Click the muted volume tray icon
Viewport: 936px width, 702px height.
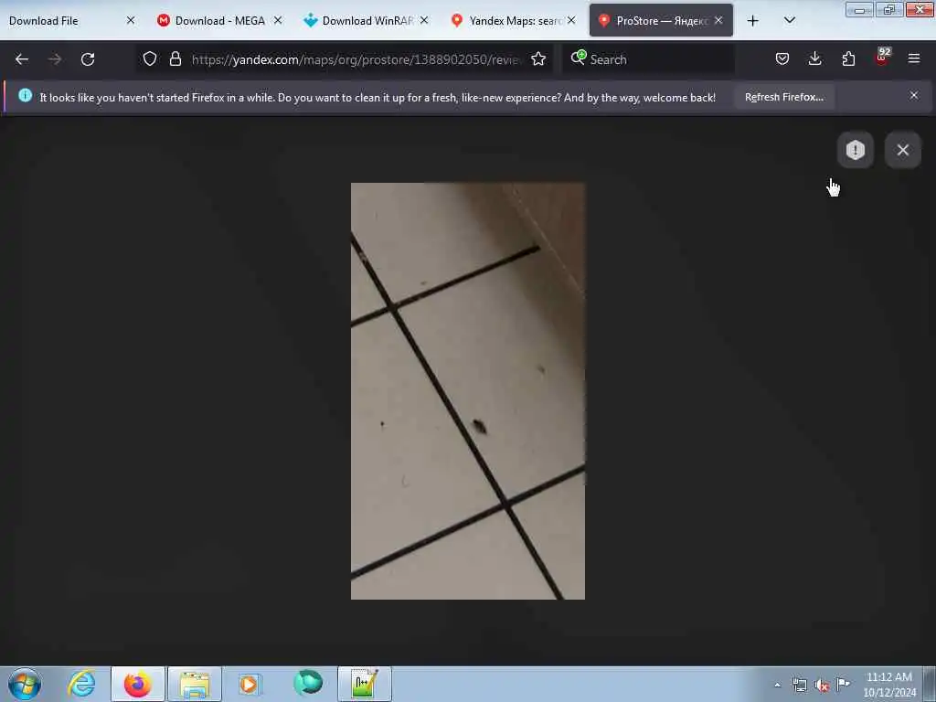coord(822,685)
